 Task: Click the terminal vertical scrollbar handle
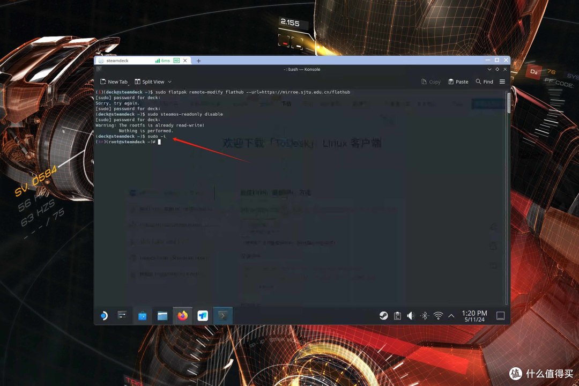coord(508,103)
